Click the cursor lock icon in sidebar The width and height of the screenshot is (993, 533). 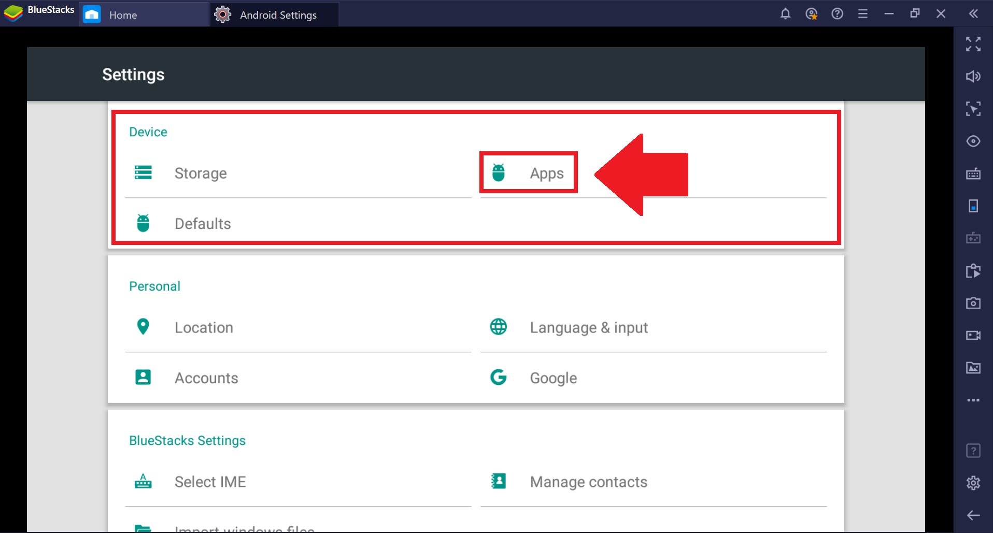pyautogui.click(x=973, y=109)
